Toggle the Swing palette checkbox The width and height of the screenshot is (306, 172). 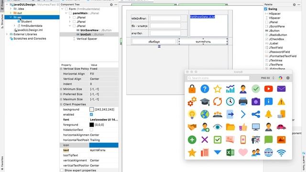(266, 9)
